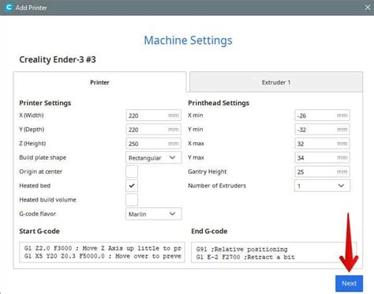Enable the Heated build volume checkbox
This screenshot has width=374, height=294.
132,200
